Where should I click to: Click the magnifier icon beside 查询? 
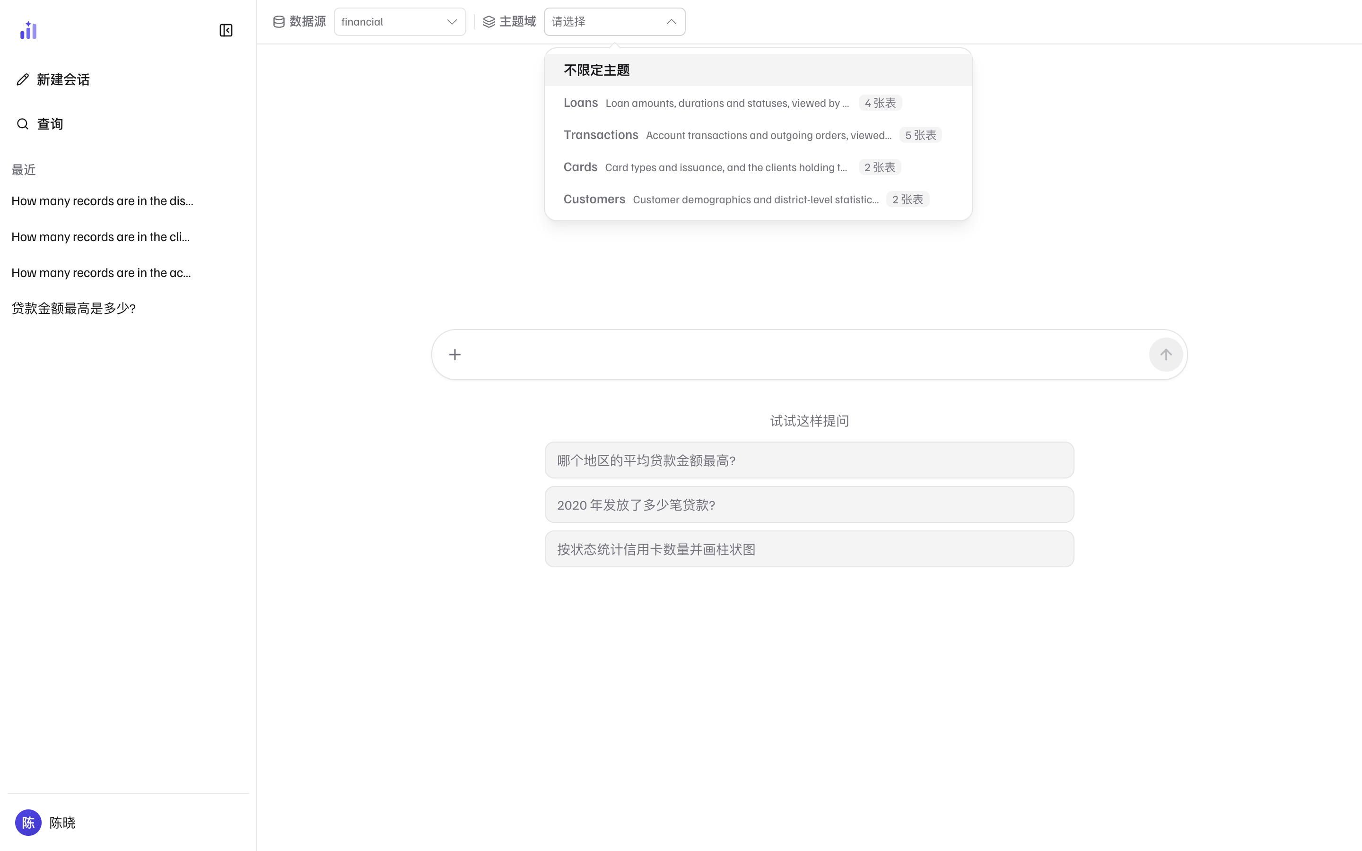click(x=23, y=124)
